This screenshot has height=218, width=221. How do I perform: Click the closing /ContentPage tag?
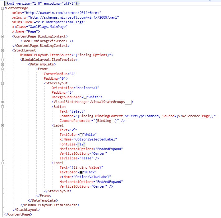(18, 215)
